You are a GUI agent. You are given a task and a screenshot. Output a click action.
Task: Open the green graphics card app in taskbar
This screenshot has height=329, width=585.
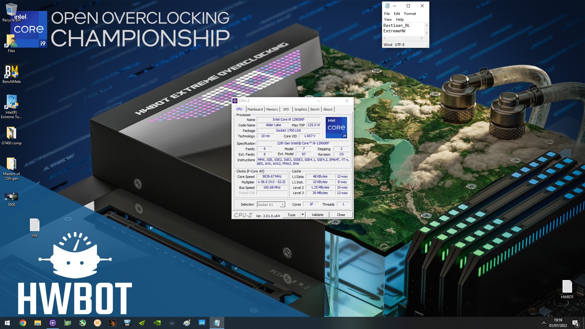[67, 323]
